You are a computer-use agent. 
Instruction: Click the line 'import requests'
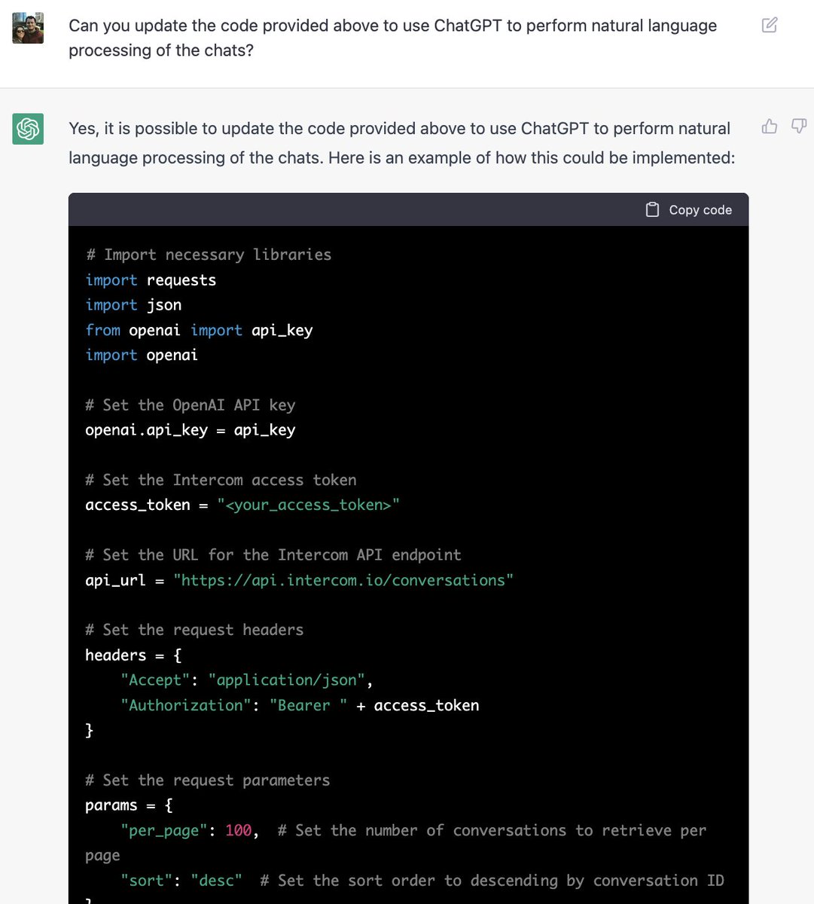tap(151, 280)
